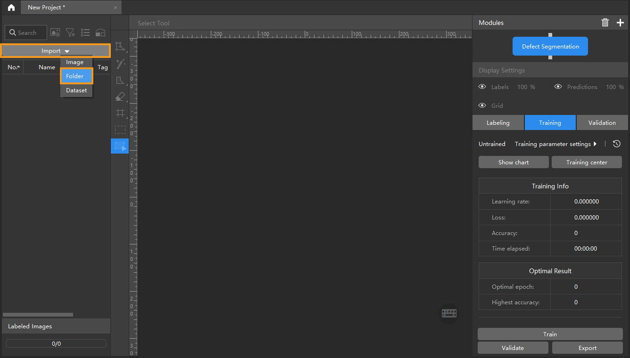
Task: Click the Tag column header
Action: tap(102, 67)
